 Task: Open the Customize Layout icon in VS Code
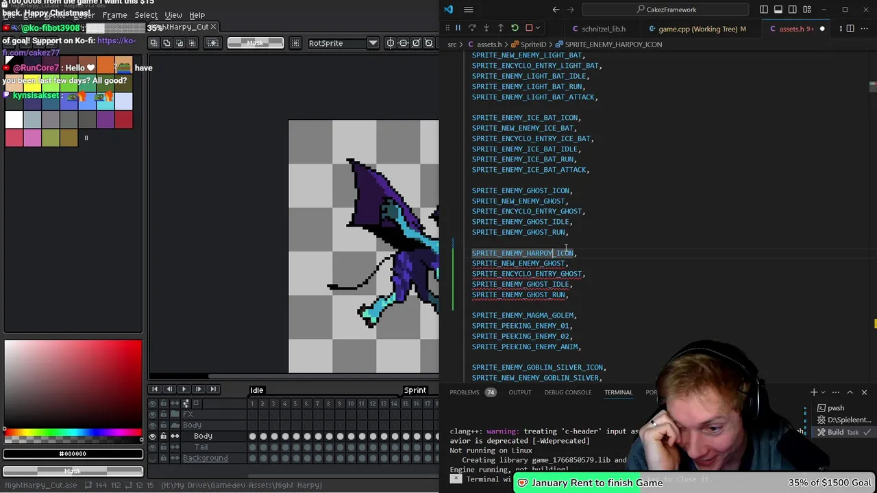pyautogui.click(x=807, y=10)
